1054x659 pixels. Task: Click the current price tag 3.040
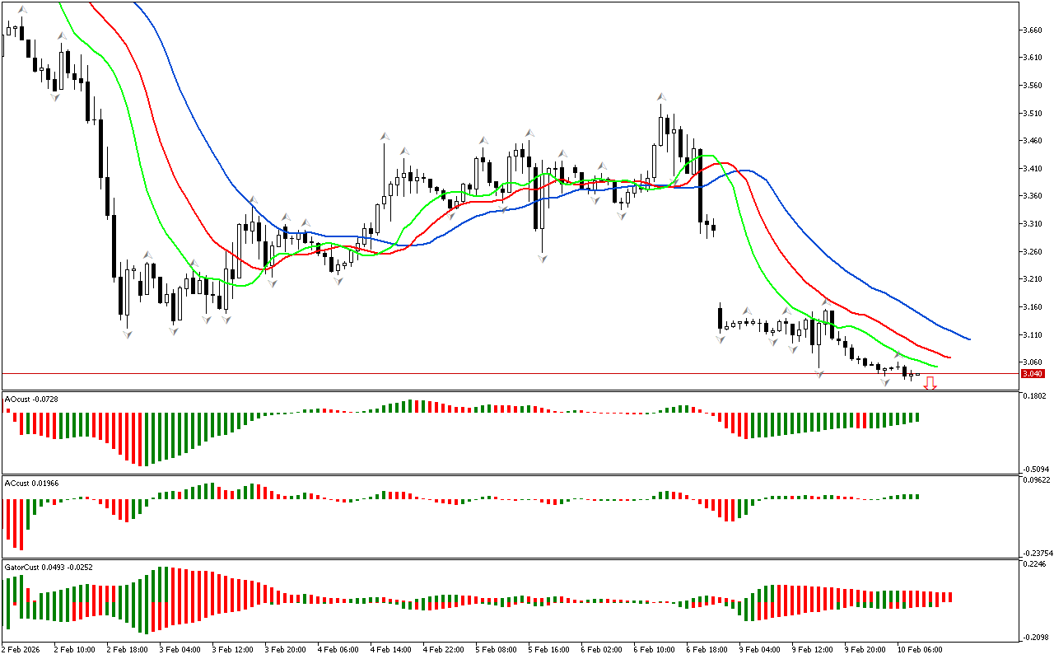1031,374
